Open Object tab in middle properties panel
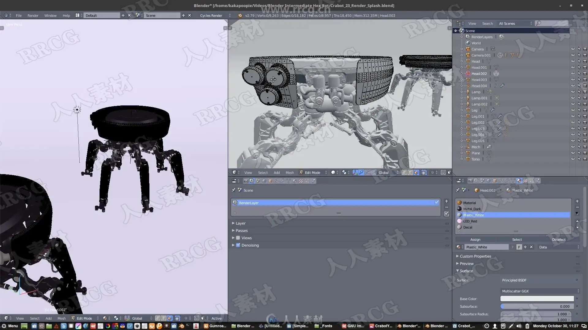 (270, 181)
